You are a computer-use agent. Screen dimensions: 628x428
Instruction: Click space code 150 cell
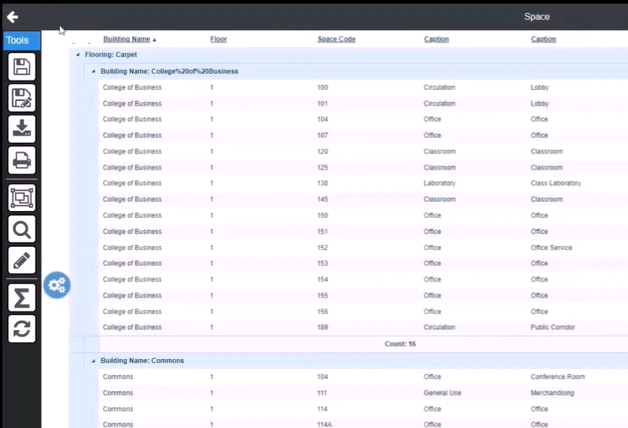[323, 215]
